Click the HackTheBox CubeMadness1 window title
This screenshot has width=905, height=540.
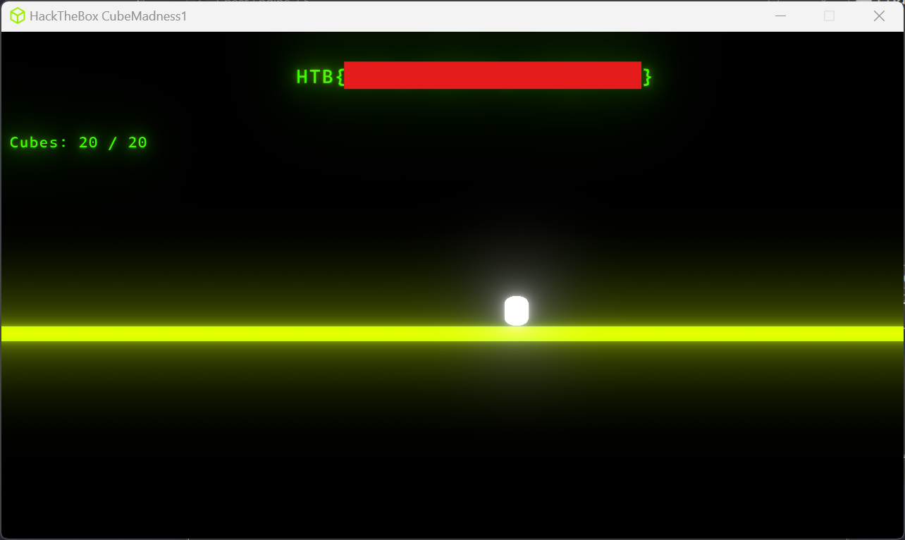pos(109,16)
